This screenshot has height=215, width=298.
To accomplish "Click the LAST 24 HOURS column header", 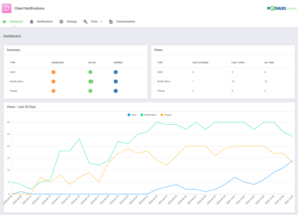I will (x=200, y=63).
